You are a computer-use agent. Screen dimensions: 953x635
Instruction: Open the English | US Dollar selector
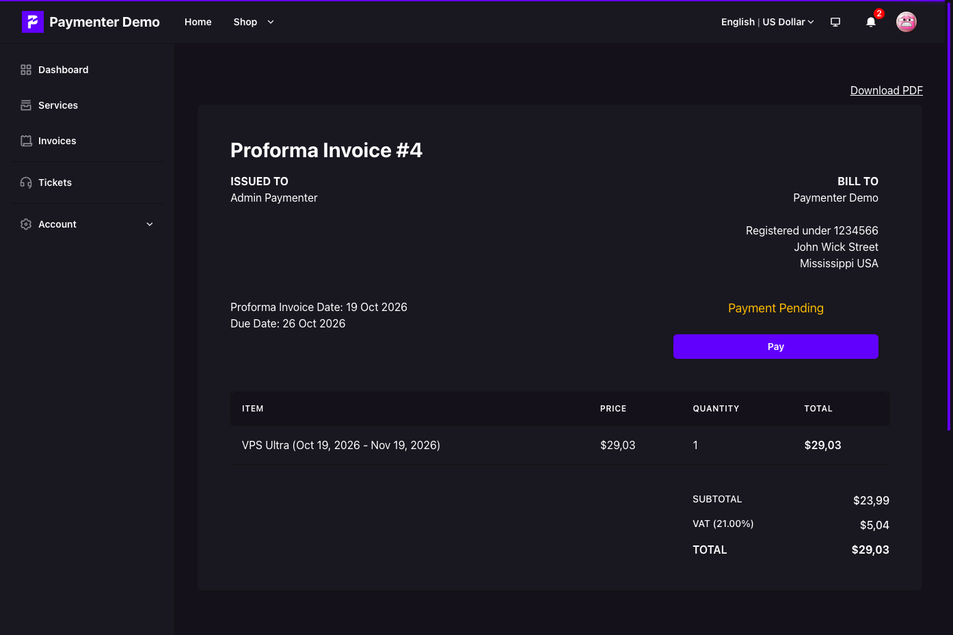pos(768,22)
